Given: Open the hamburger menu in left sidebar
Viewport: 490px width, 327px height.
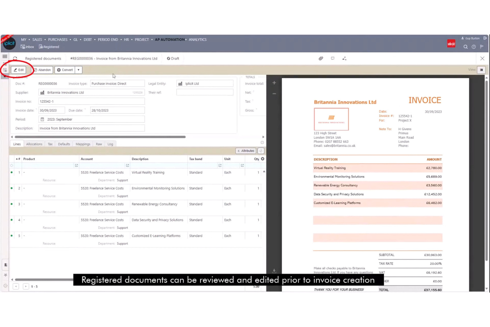Looking at the screenshot, I should click(5, 56).
